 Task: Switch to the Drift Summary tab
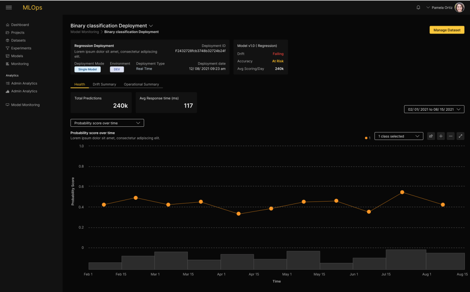(104, 84)
